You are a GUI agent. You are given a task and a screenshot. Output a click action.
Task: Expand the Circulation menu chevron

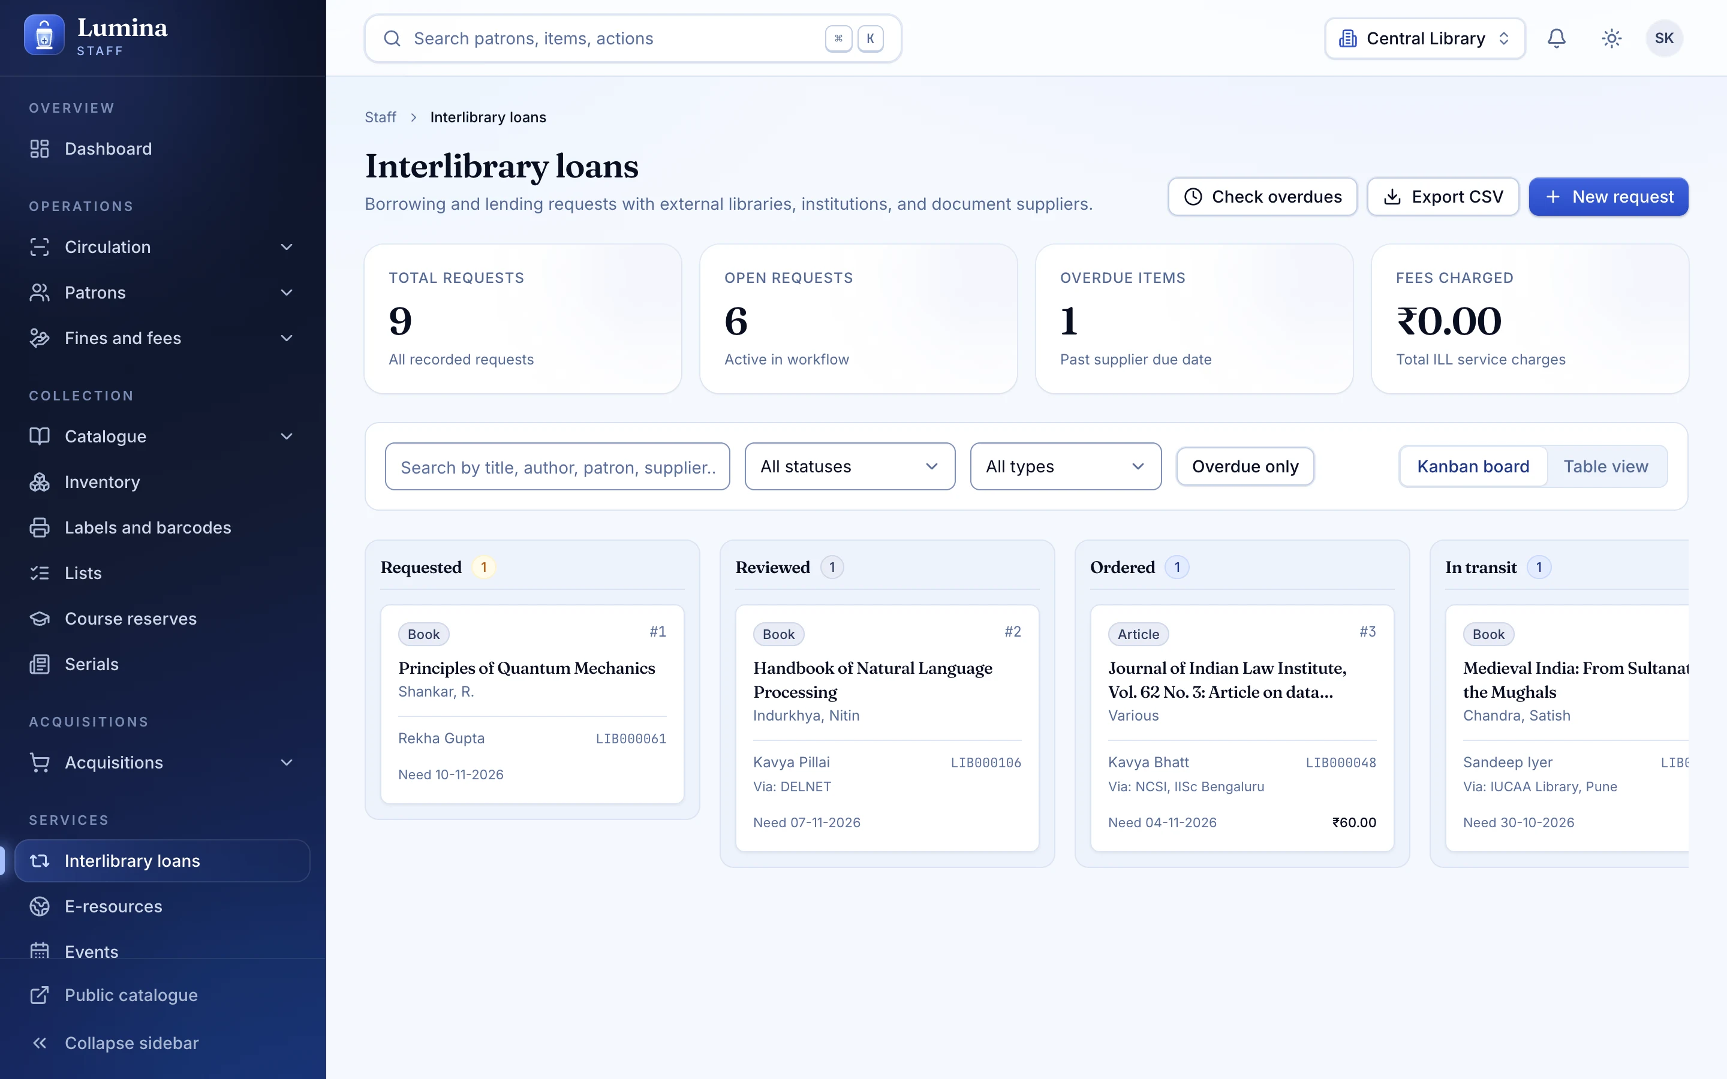287,247
